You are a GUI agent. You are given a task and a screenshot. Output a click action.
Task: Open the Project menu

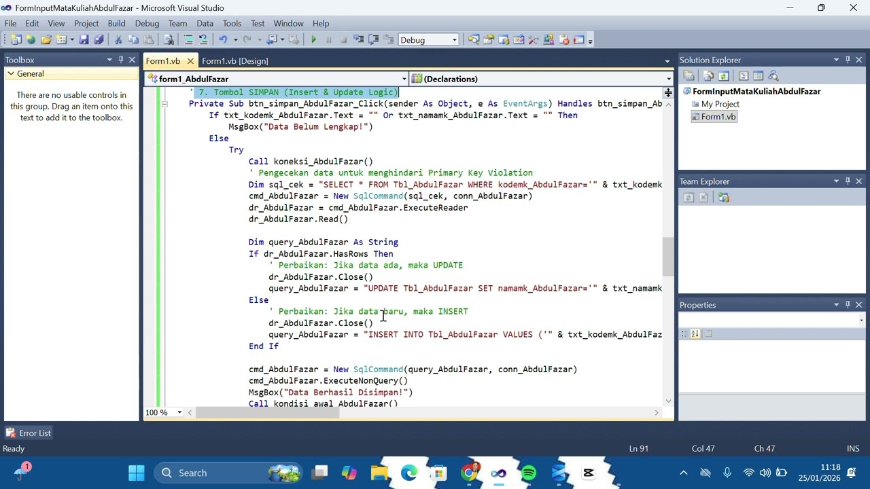[86, 23]
